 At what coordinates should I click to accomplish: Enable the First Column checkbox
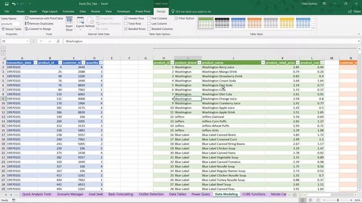coord(149,18)
